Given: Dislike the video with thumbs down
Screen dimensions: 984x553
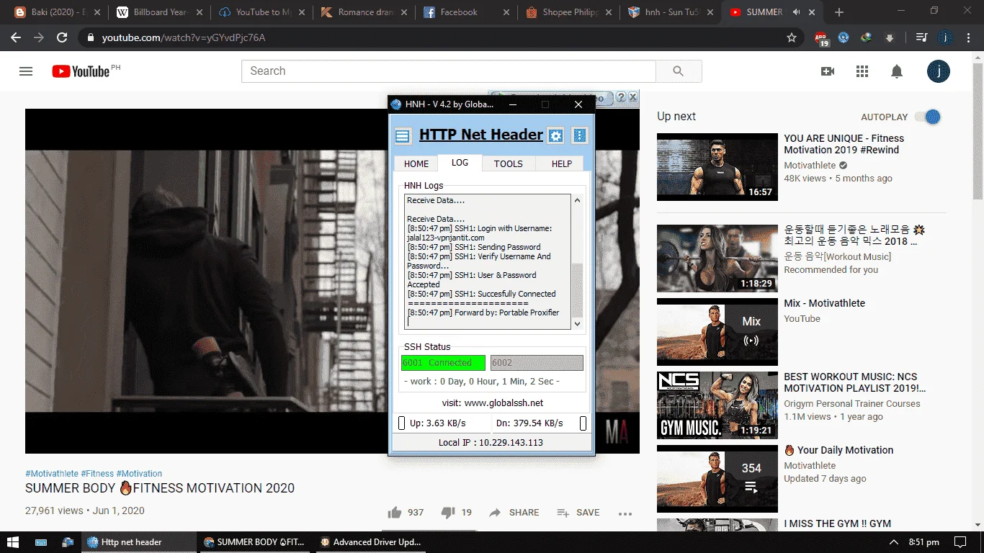Looking at the screenshot, I should tap(448, 513).
